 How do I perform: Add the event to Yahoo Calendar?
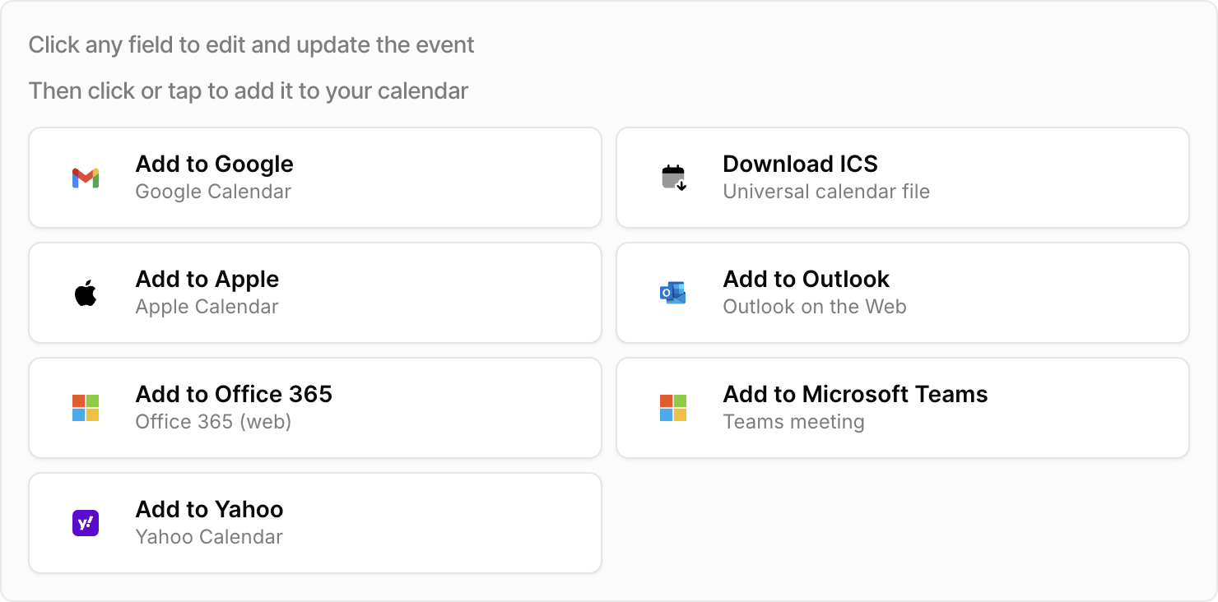[315, 522]
